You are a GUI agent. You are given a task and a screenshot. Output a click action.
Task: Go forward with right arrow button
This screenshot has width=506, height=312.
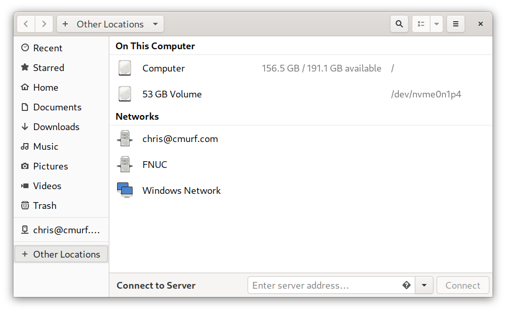[44, 24]
